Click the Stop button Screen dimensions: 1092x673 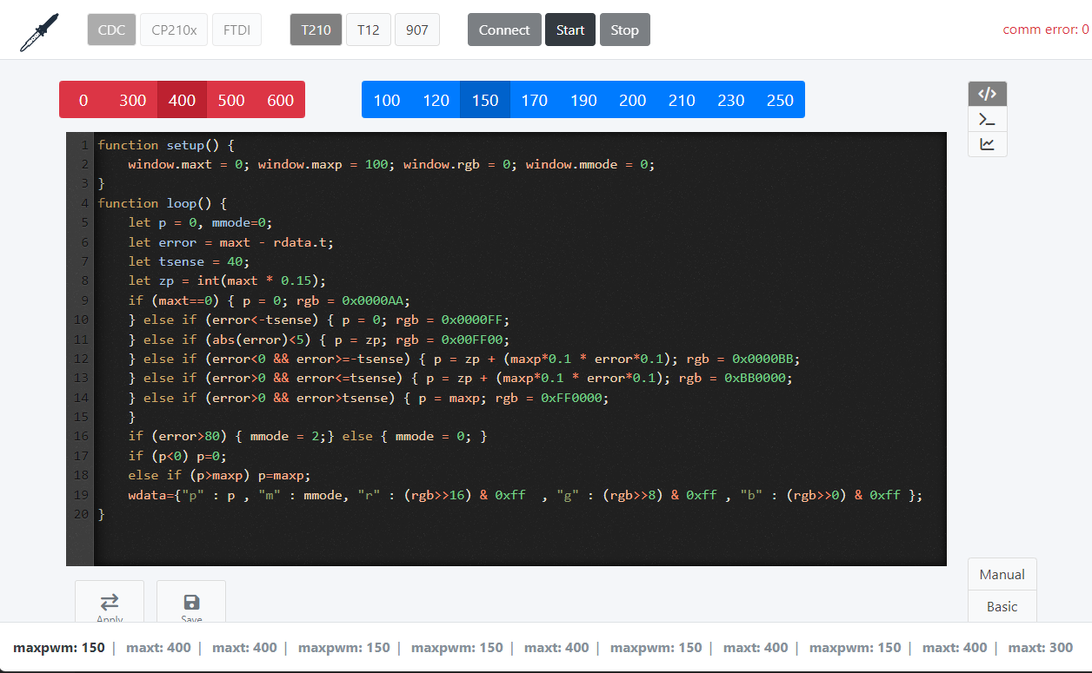[x=624, y=30]
